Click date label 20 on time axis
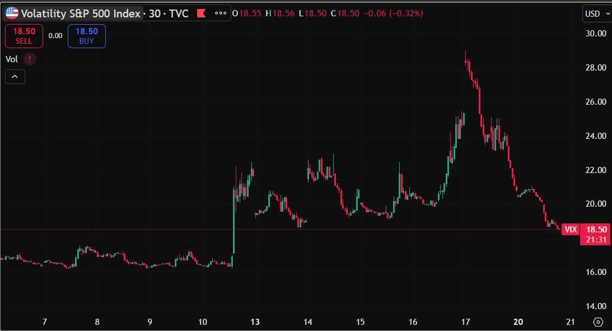Screen dimensions: 612x331 [518, 322]
